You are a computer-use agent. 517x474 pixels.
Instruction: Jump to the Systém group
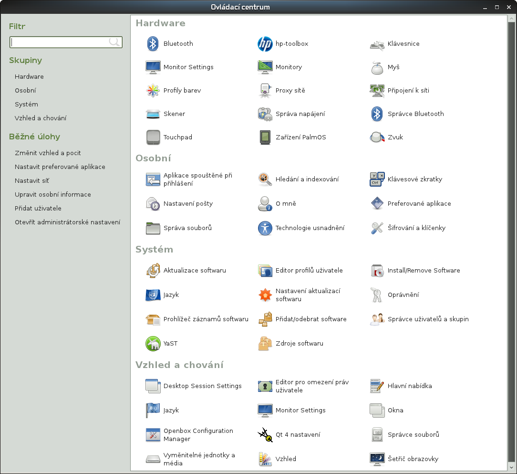click(26, 104)
